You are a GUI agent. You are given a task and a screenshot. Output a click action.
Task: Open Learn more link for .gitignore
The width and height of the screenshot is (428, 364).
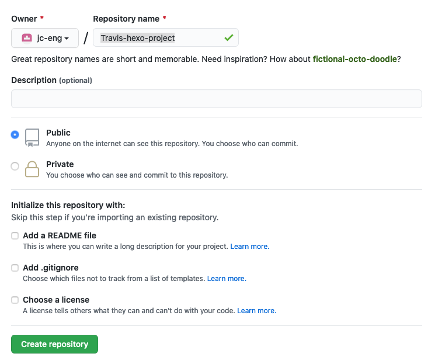click(227, 279)
